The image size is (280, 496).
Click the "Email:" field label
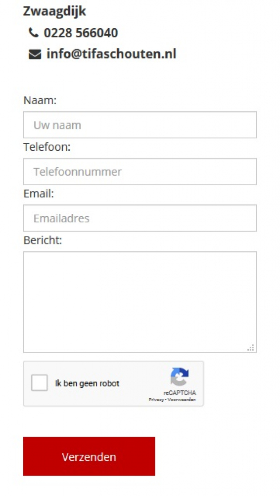39,193
